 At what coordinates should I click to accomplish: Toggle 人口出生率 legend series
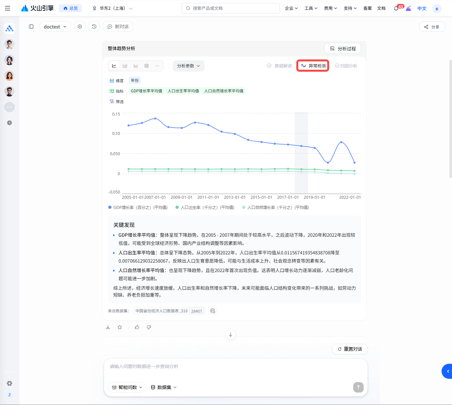click(x=205, y=207)
